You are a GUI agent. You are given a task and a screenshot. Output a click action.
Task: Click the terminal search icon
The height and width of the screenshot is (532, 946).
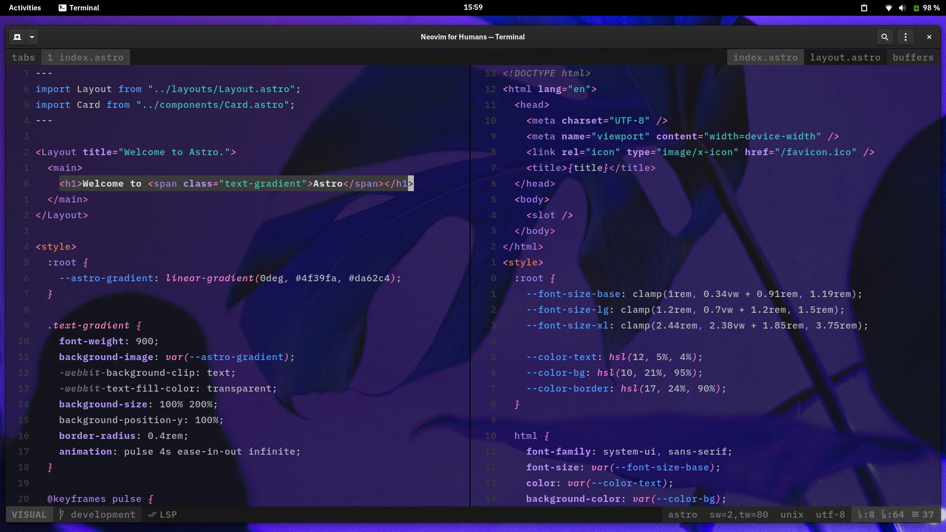click(884, 37)
